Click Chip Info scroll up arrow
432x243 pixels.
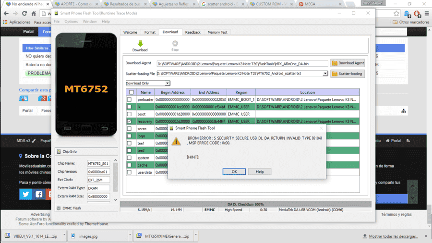[116, 160]
